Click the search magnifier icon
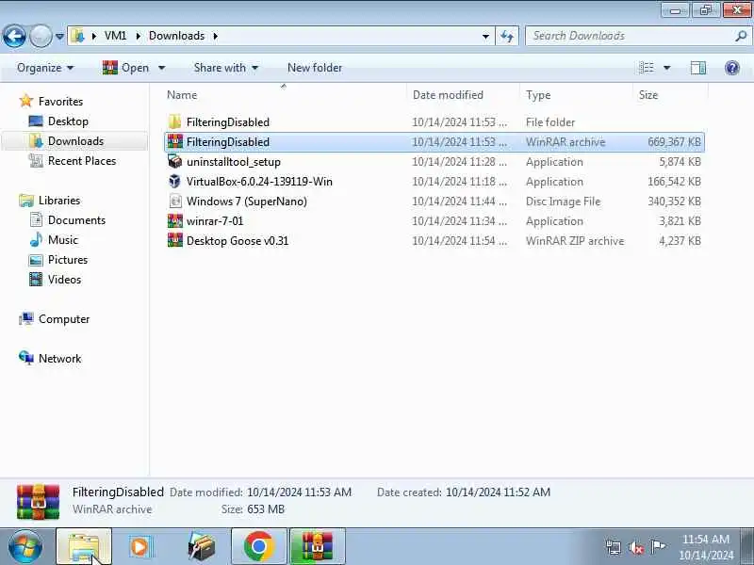The image size is (754, 565). coord(741,36)
